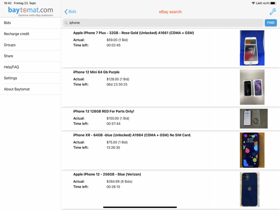Open Bids in the sidebar
This screenshot has width=280, height=210.
[x=30, y=23]
